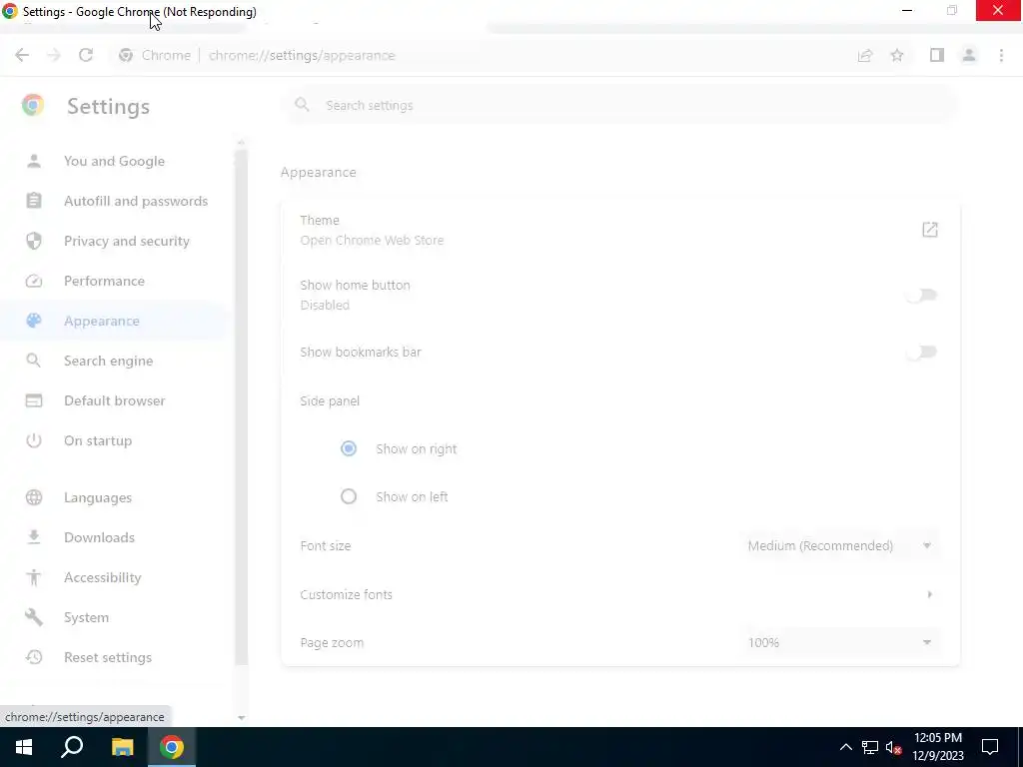
Task: Click the power icon for On startup
Action: pos(34,440)
